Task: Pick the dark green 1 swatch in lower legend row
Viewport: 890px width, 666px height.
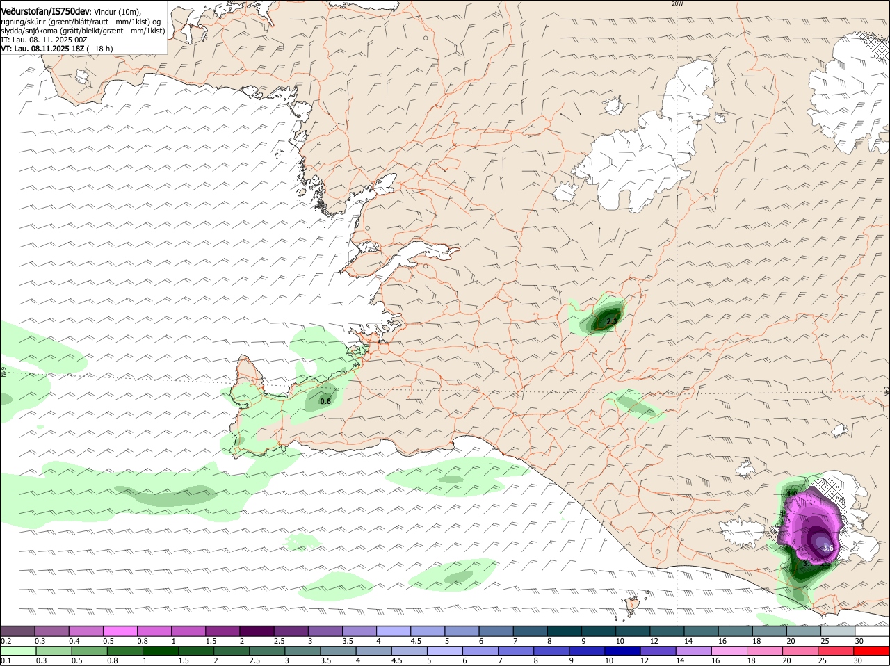Action: coord(160,651)
